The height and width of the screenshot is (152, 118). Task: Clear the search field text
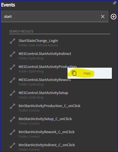pos(103,16)
